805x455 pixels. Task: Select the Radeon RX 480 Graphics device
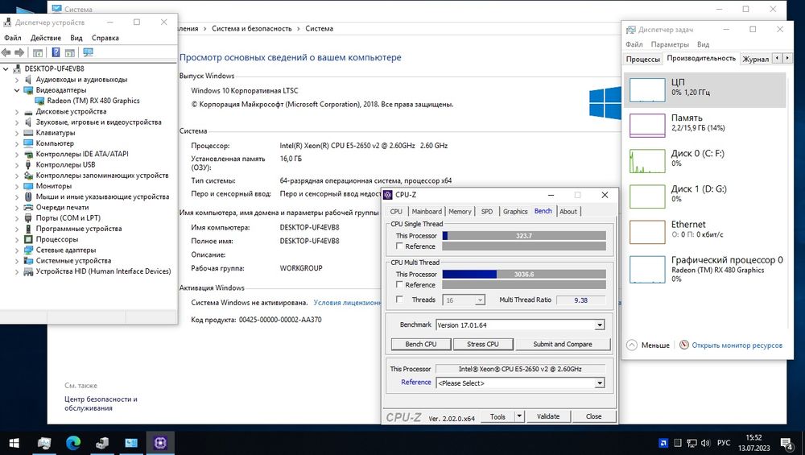pos(93,101)
